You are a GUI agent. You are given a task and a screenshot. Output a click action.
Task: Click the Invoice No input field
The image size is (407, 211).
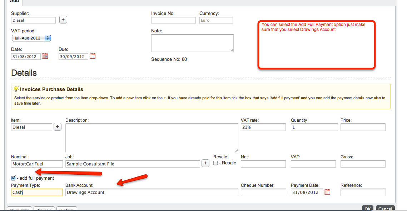173,20
